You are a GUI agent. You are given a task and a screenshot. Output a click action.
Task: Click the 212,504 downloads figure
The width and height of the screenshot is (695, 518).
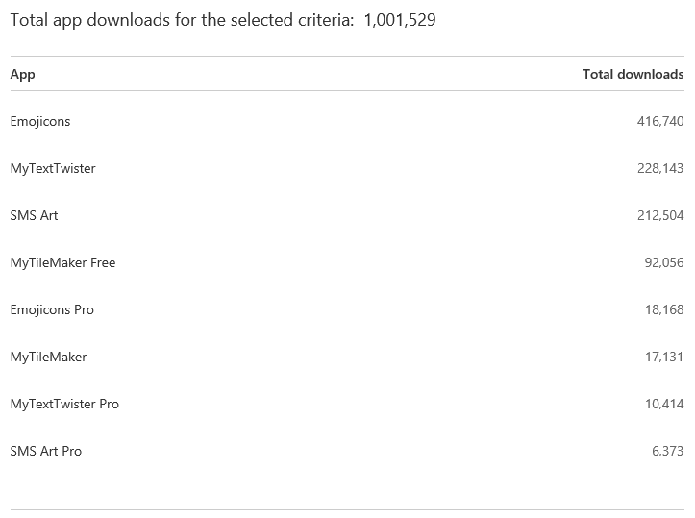[x=659, y=215]
